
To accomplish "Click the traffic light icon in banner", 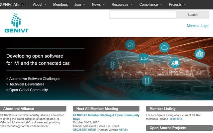I will pyautogui.click(x=112, y=65).
